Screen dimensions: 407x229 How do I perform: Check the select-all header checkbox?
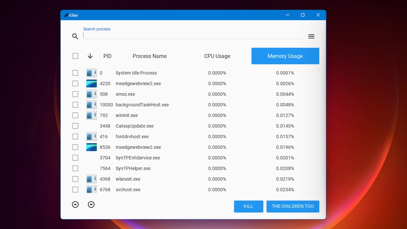pyautogui.click(x=75, y=56)
